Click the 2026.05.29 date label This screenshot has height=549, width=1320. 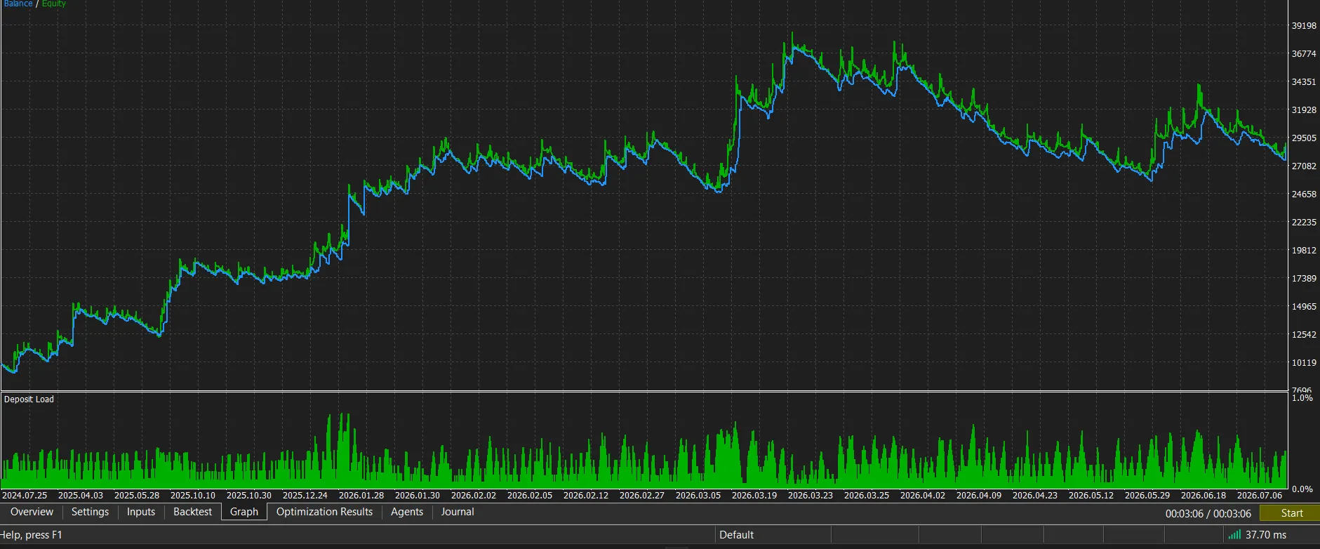point(1147,496)
